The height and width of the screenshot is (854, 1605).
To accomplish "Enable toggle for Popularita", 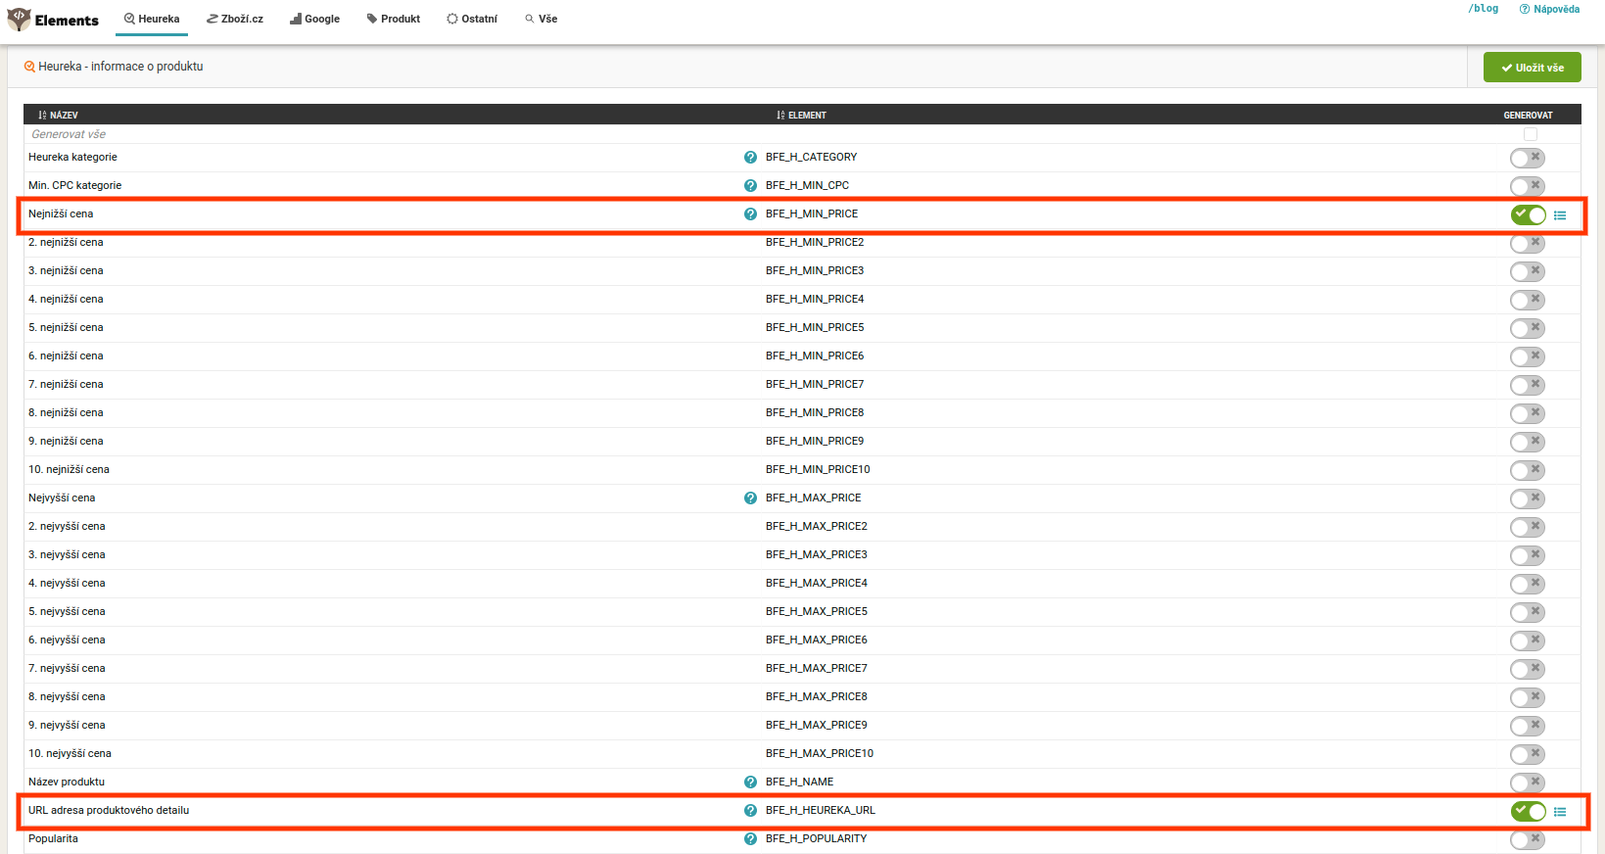I will point(1528,839).
